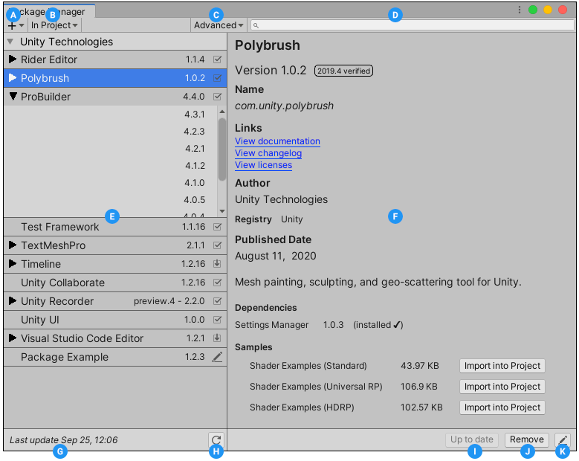
Task: Click the Up to date button
Action: (x=471, y=439)
